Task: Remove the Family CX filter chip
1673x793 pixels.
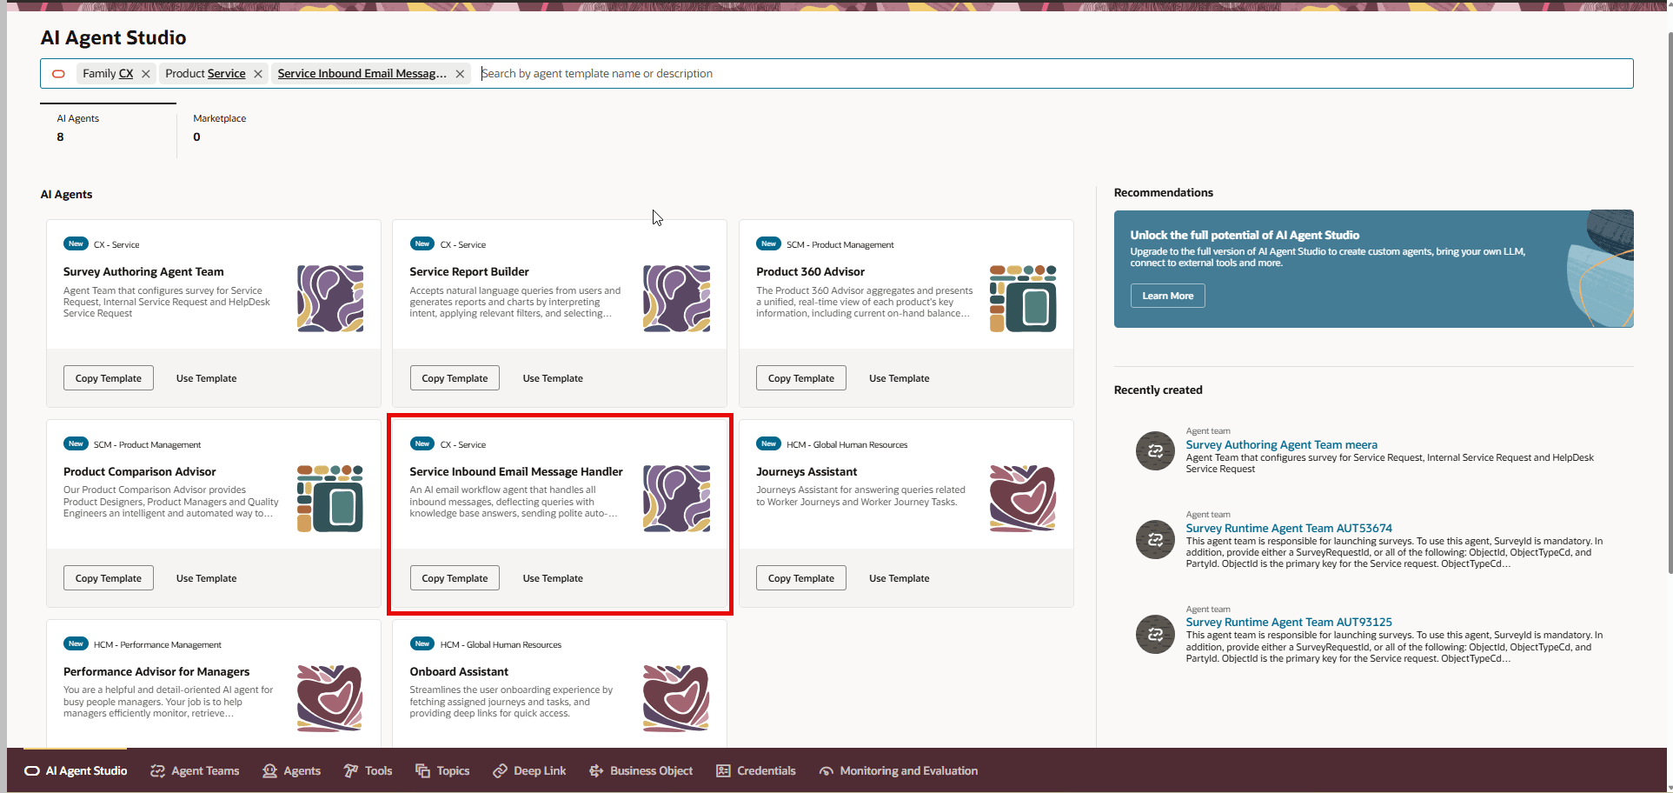Action: click(145, 73)
